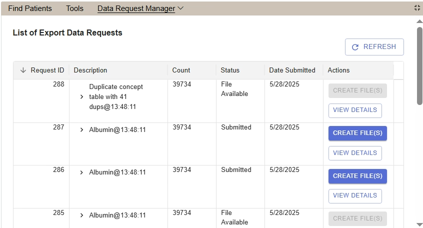Screen dimensions: 423x228
Task: View details of request 286
Action: click(355, 195)
